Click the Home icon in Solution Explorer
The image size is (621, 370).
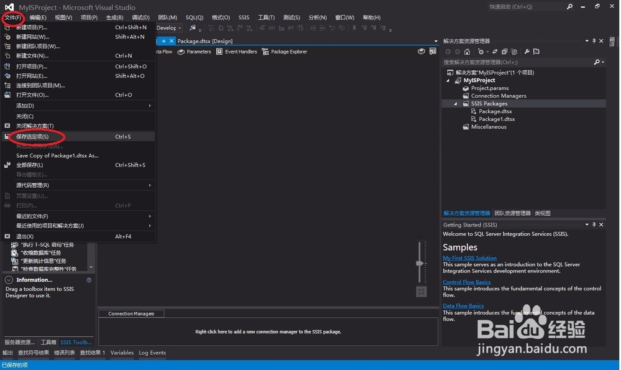(x=467, y=52)
